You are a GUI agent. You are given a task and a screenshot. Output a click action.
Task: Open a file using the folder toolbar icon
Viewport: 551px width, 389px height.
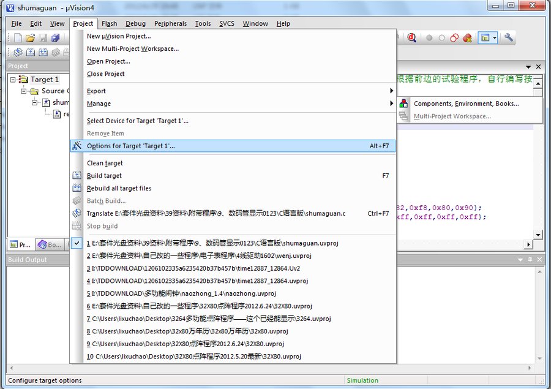pyautogui.click(x=29, y=37)
